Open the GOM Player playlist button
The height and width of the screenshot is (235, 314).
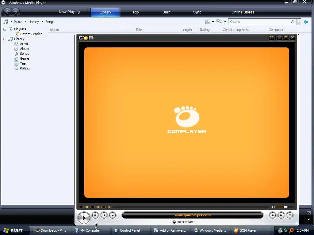click(x=290, y=215)
